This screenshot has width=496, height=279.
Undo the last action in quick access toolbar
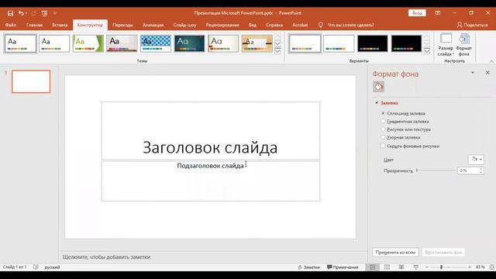pyautogui.click(x=21, y=13)
